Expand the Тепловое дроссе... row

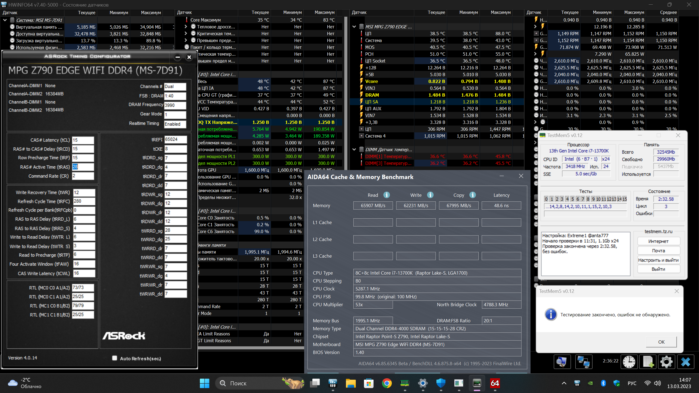[x=186, y=27]
